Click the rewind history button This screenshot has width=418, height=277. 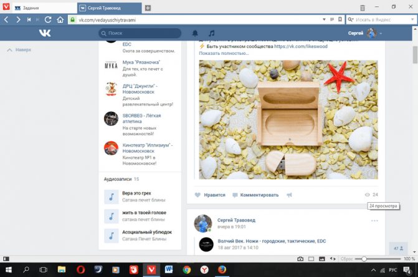29,20
